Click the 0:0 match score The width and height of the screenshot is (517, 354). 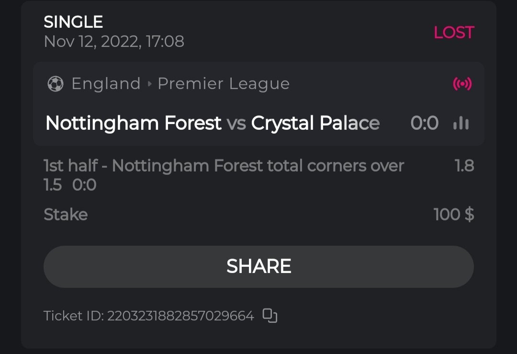[424, 124]
